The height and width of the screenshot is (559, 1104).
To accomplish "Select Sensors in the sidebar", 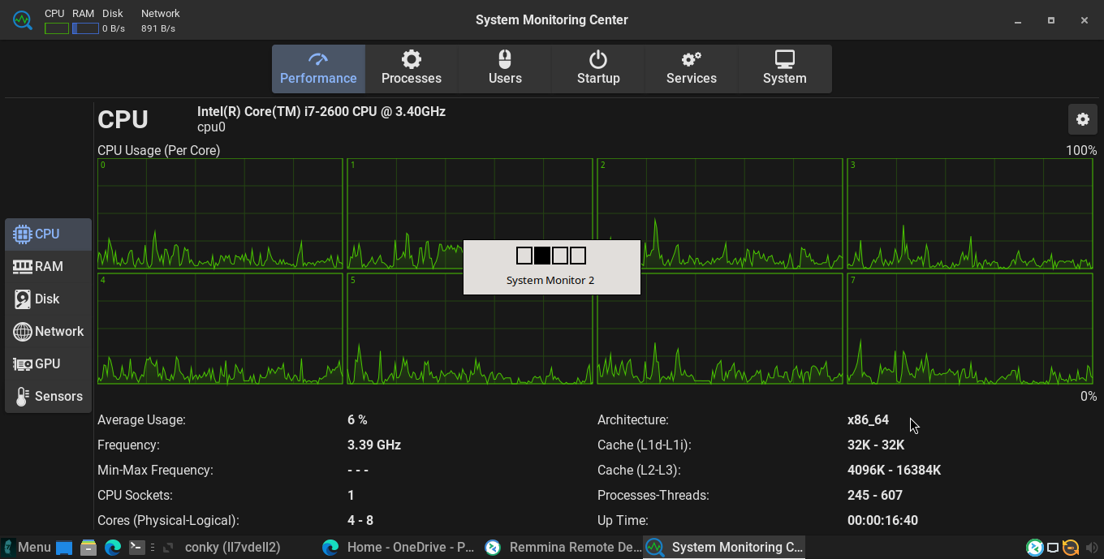I will click(48, 396).
